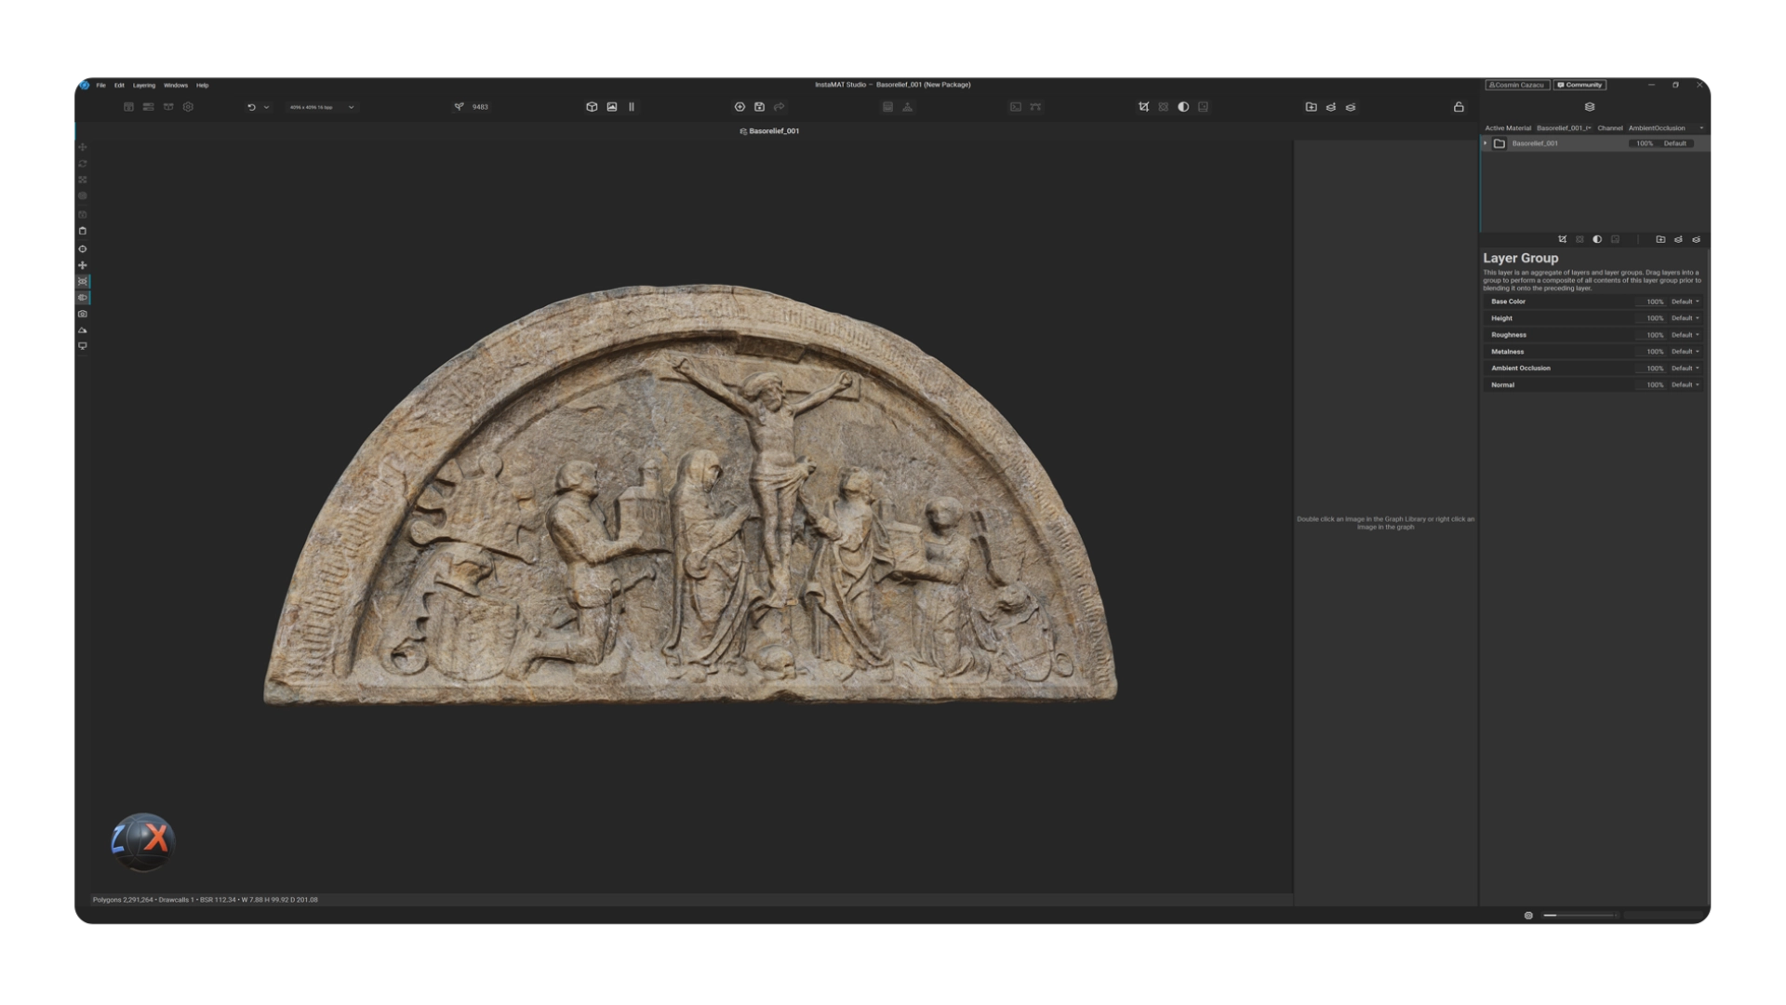
Task: Open the 4096 x 4096 resolution dropdown
Action: pos(321,107)
